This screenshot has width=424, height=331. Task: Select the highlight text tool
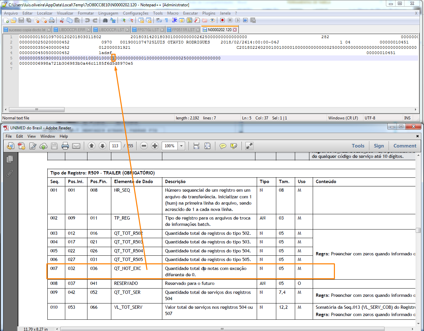point(234,146)
